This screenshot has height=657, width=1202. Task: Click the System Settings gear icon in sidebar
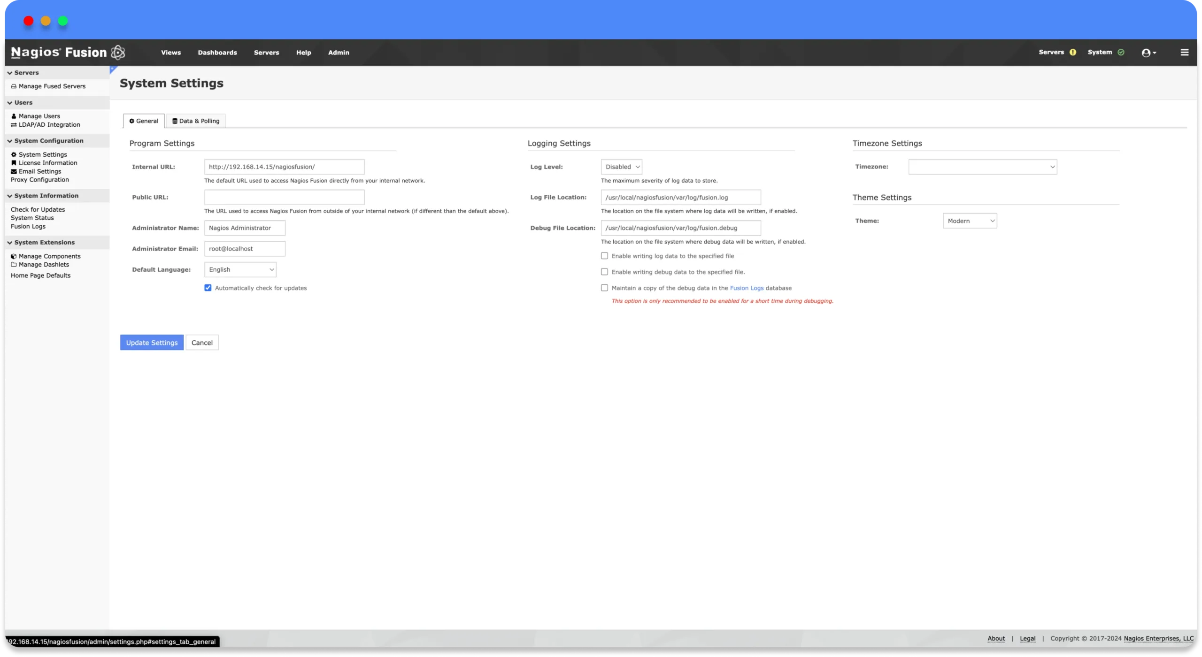coord(14,154)
